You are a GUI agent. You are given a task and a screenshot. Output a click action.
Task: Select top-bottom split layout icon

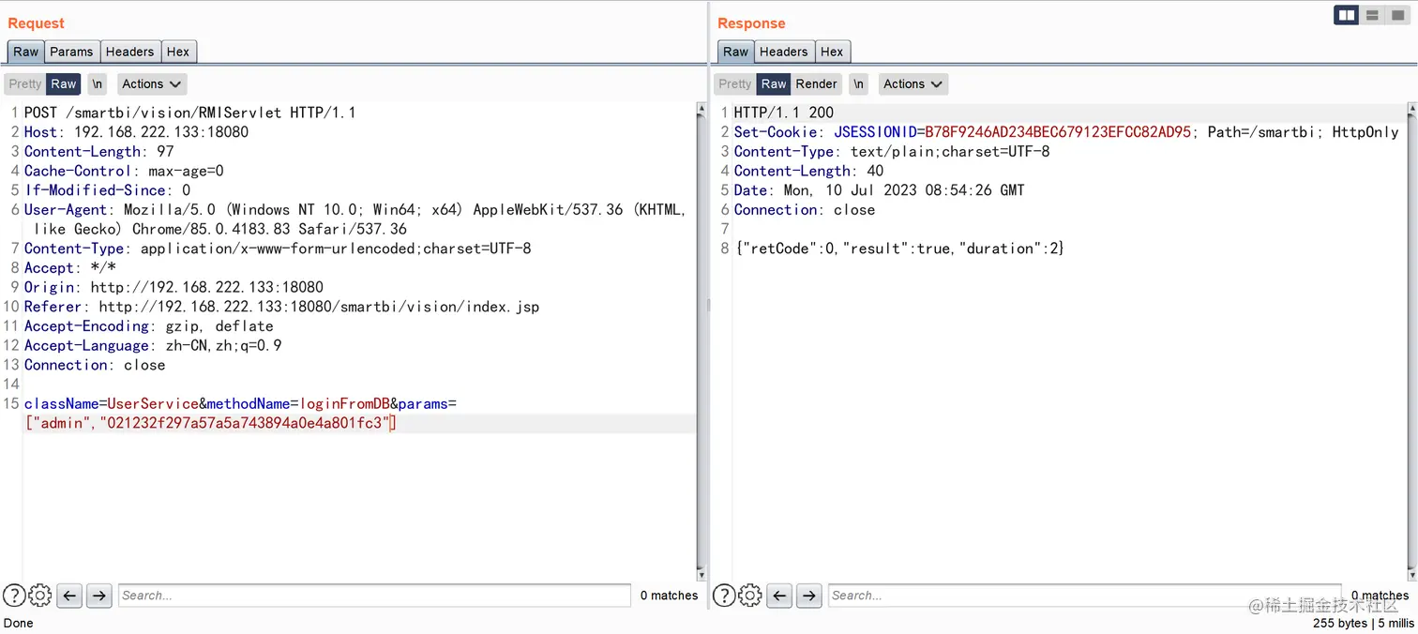1372,15
